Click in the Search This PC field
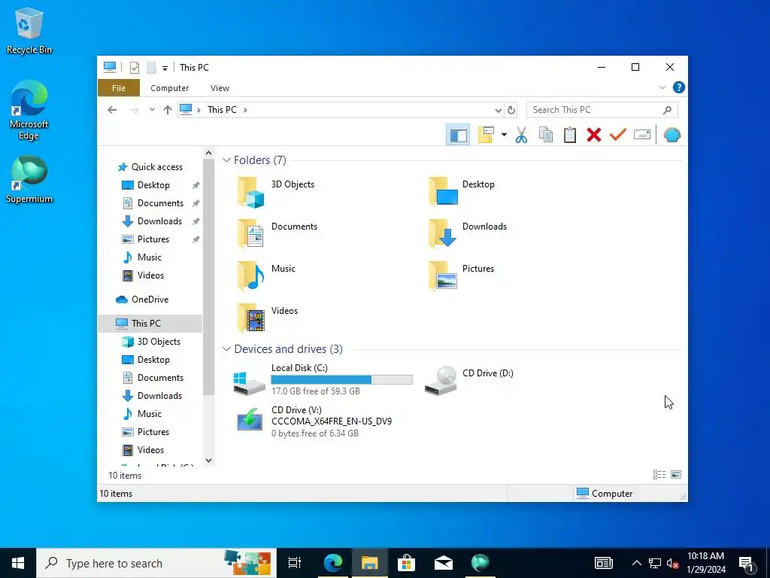The width and height of the screenshot is (770, 578). tap(602, 110)
